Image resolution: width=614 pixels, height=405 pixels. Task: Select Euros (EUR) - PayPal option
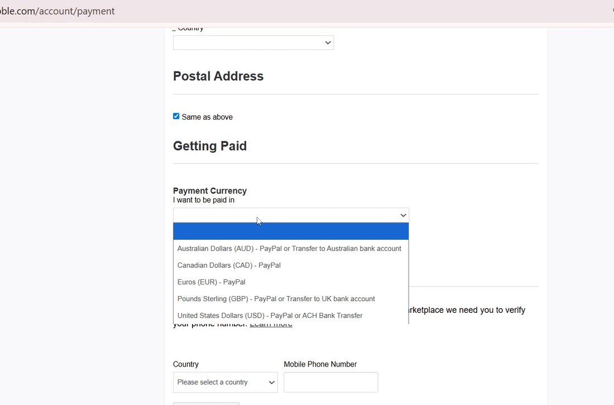click(x=291, y=282)
